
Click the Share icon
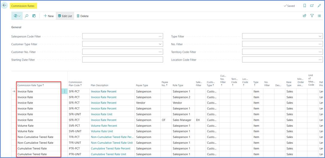(304, 16)
